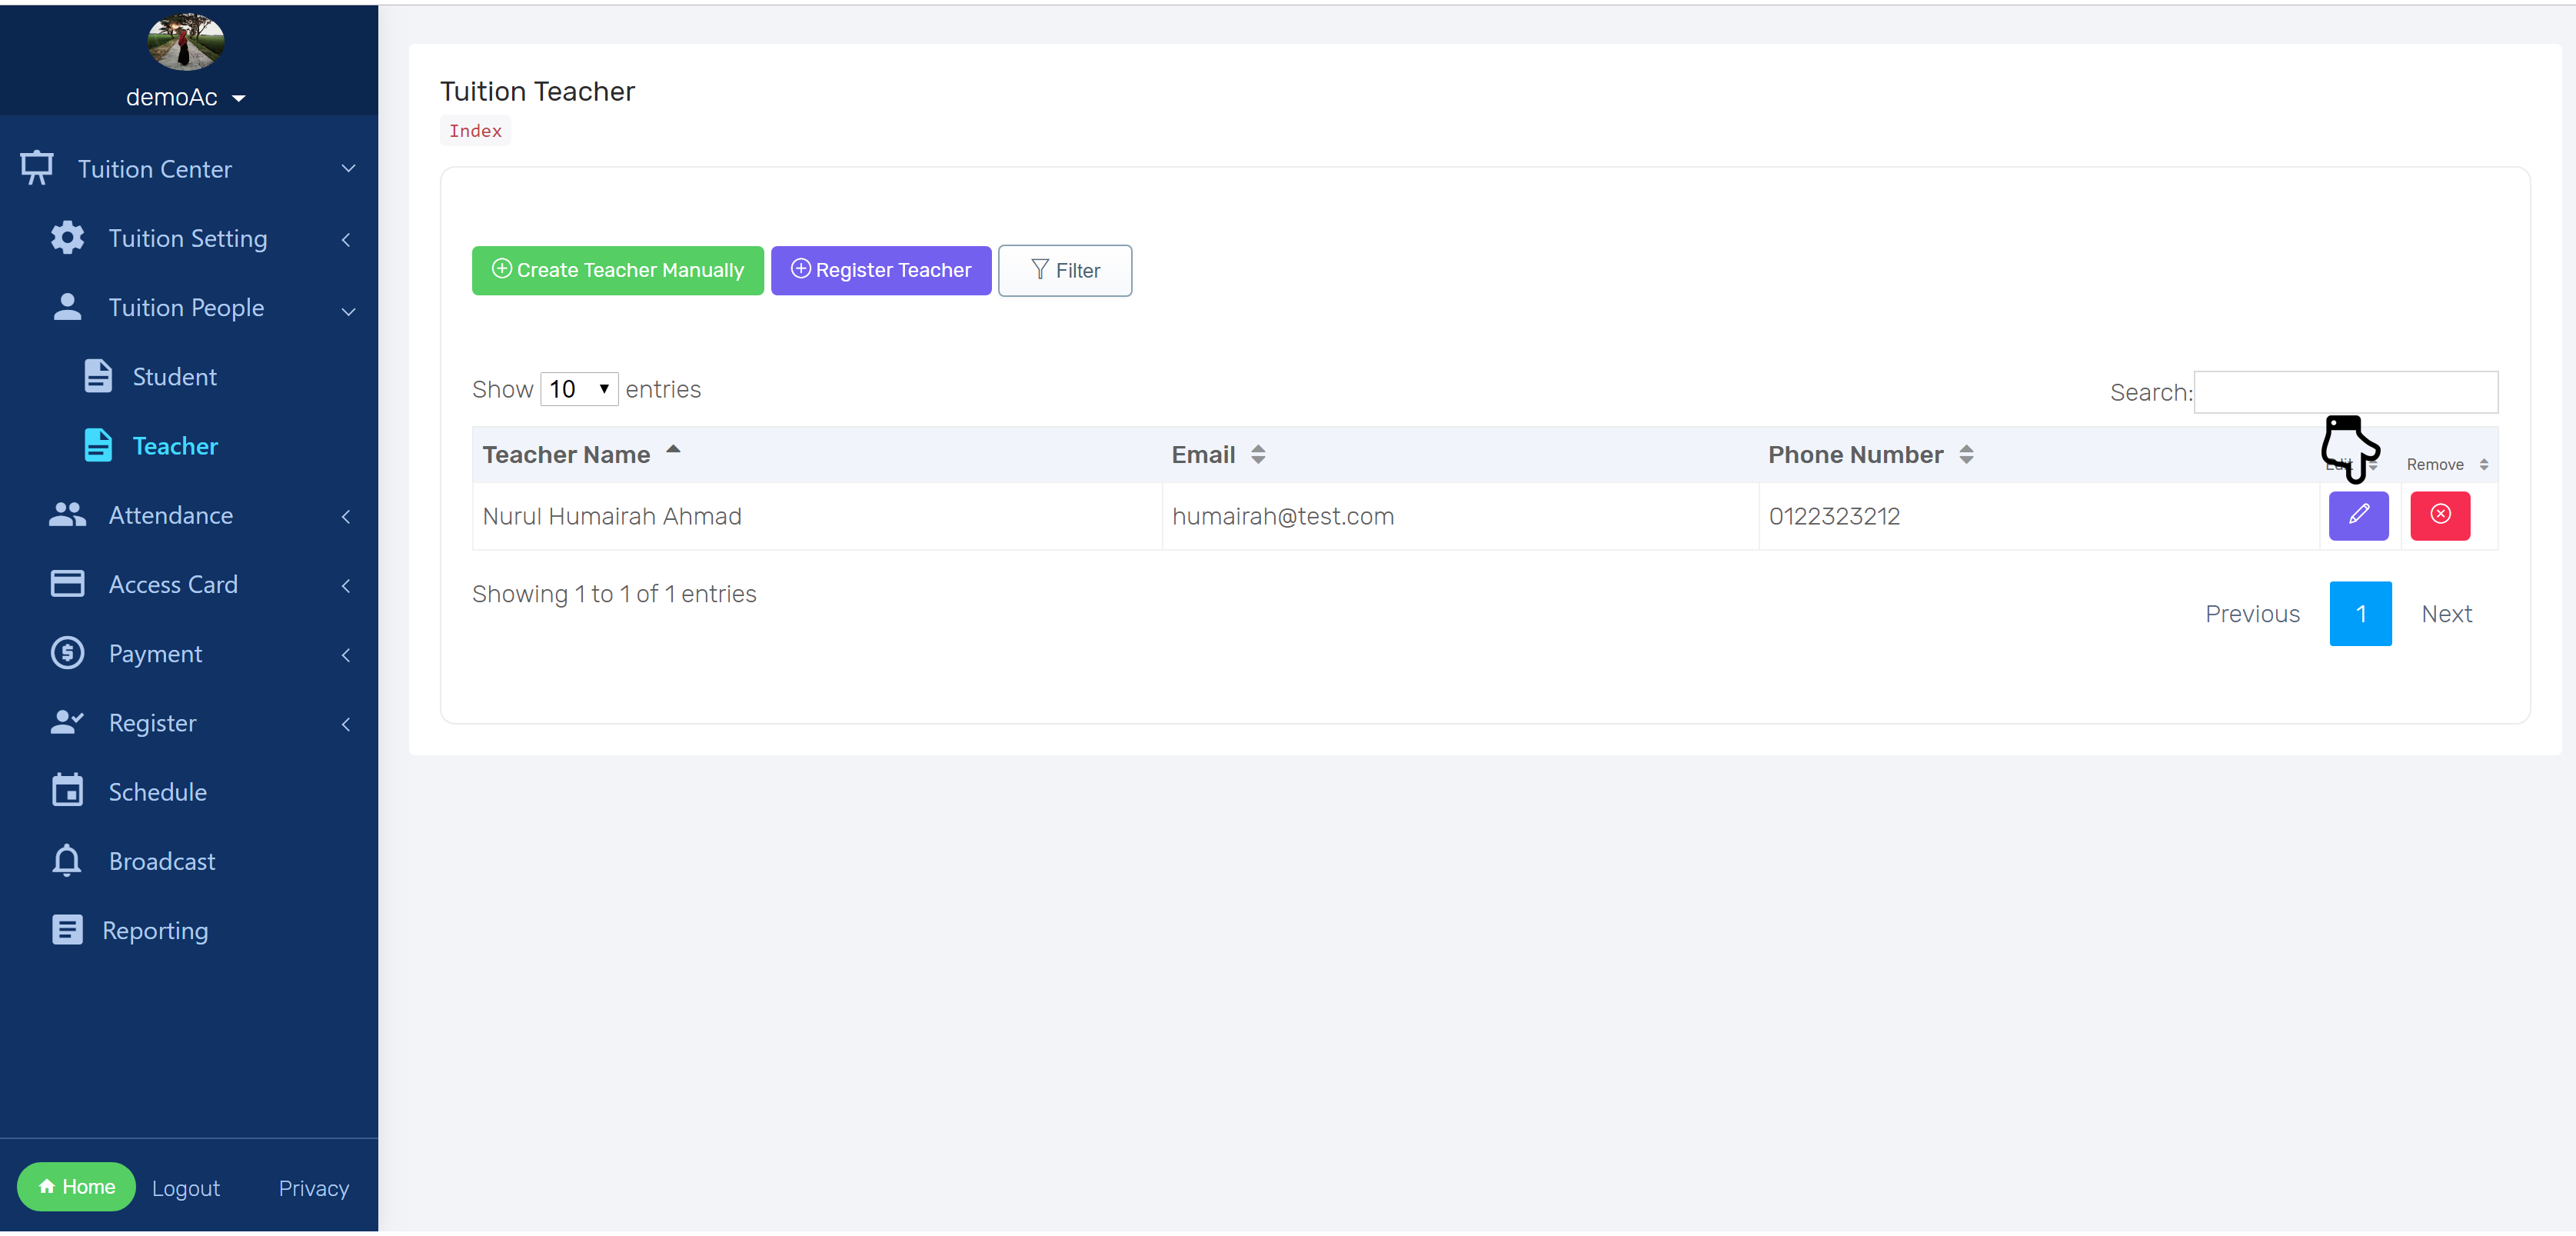Edit Nurul Humairah Ahmad with pencil icon
The image size is (2576, 1236).
click(x=2359, y=516)
